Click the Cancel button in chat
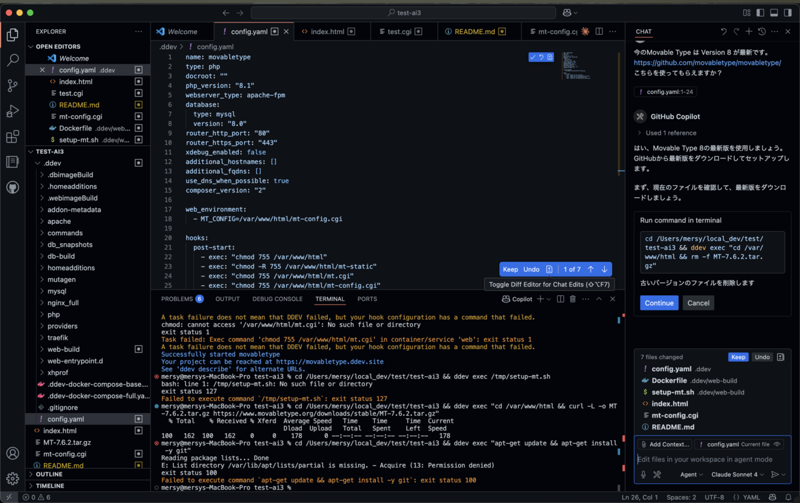 pyautogui.click(x=698, y=302)
